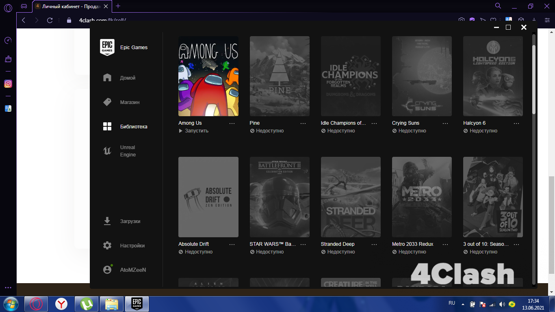Open GX Control speedometer in sidebar

8,41
